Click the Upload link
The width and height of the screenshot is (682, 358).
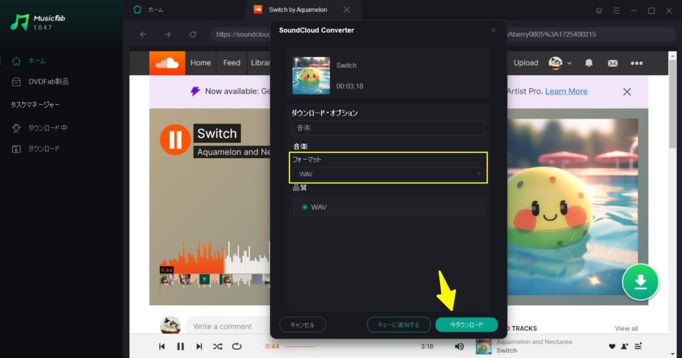tap(526, 63)
